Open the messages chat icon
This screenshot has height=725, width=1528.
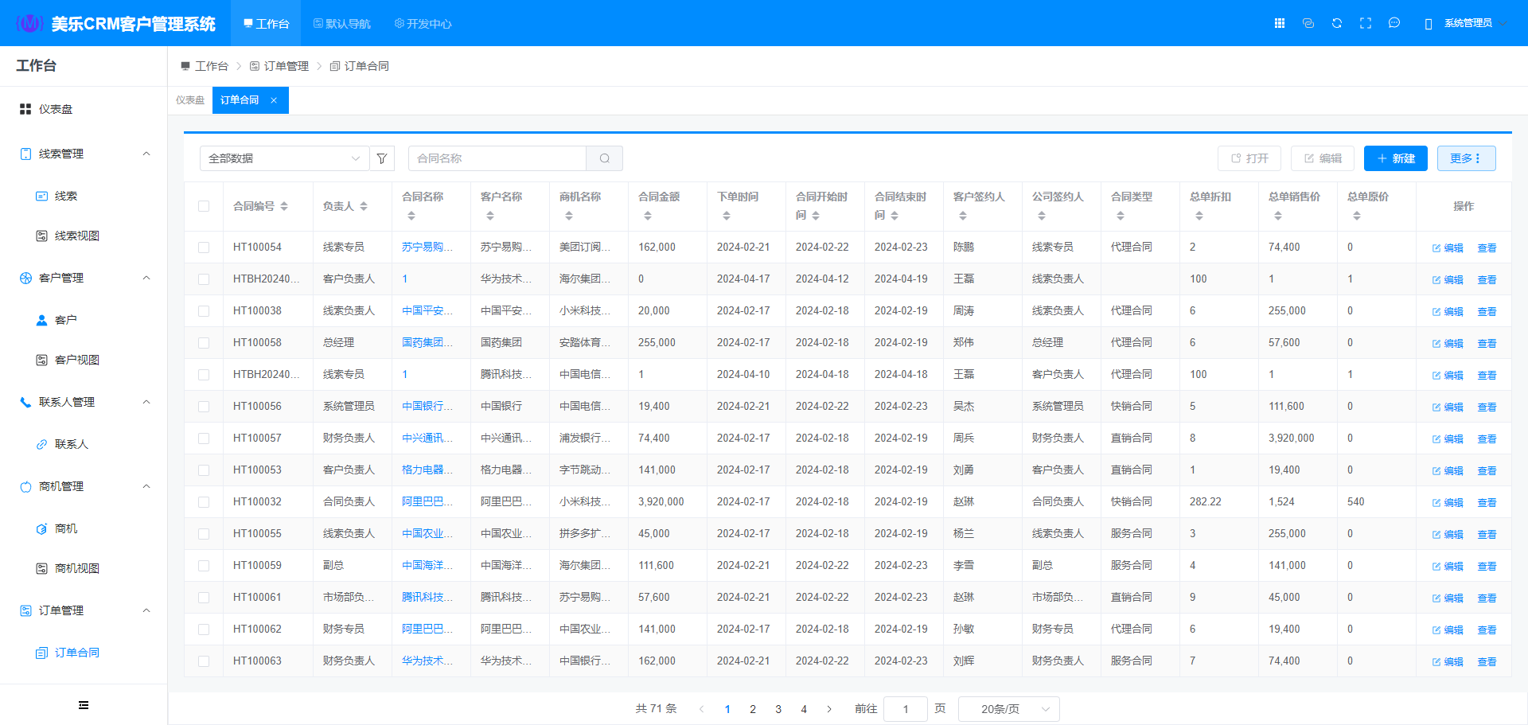(x=1394, y=23)
